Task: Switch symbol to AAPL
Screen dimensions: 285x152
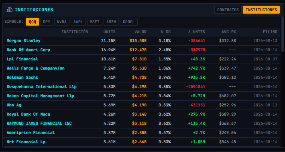Action: (x=78, y=22)
